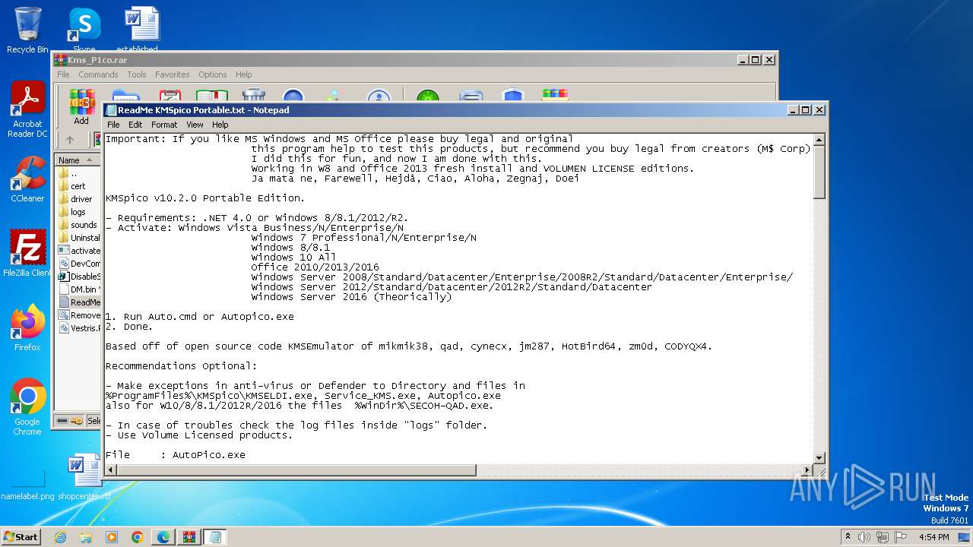Click the Notepad taskbar button
Image resolution: width=973 pixels, height=547 pixels.
(x=214, y=537)
